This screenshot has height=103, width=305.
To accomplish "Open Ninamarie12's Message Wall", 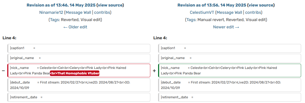I will pos(78,12).
